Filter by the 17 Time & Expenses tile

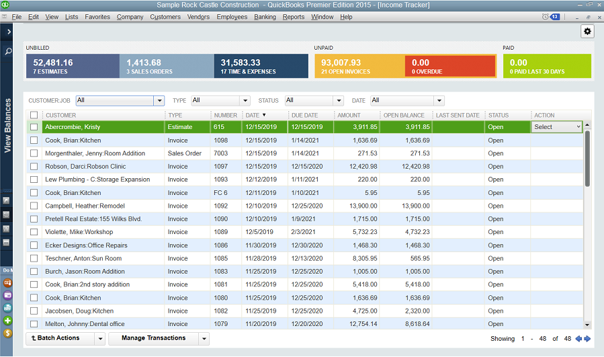coord(261,66)
